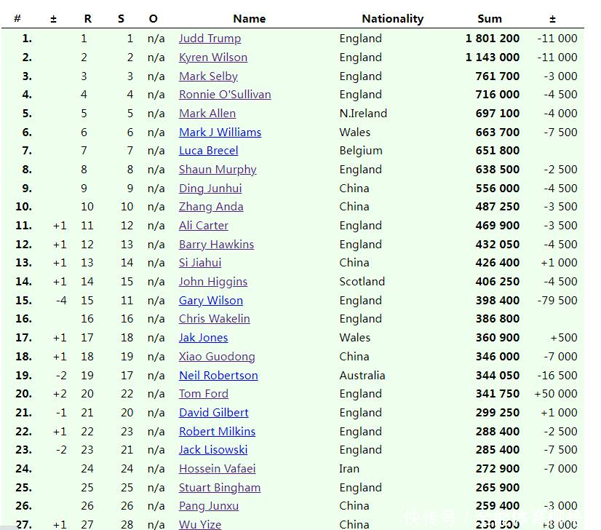Click Mark J Williams link

pos(220,132)
